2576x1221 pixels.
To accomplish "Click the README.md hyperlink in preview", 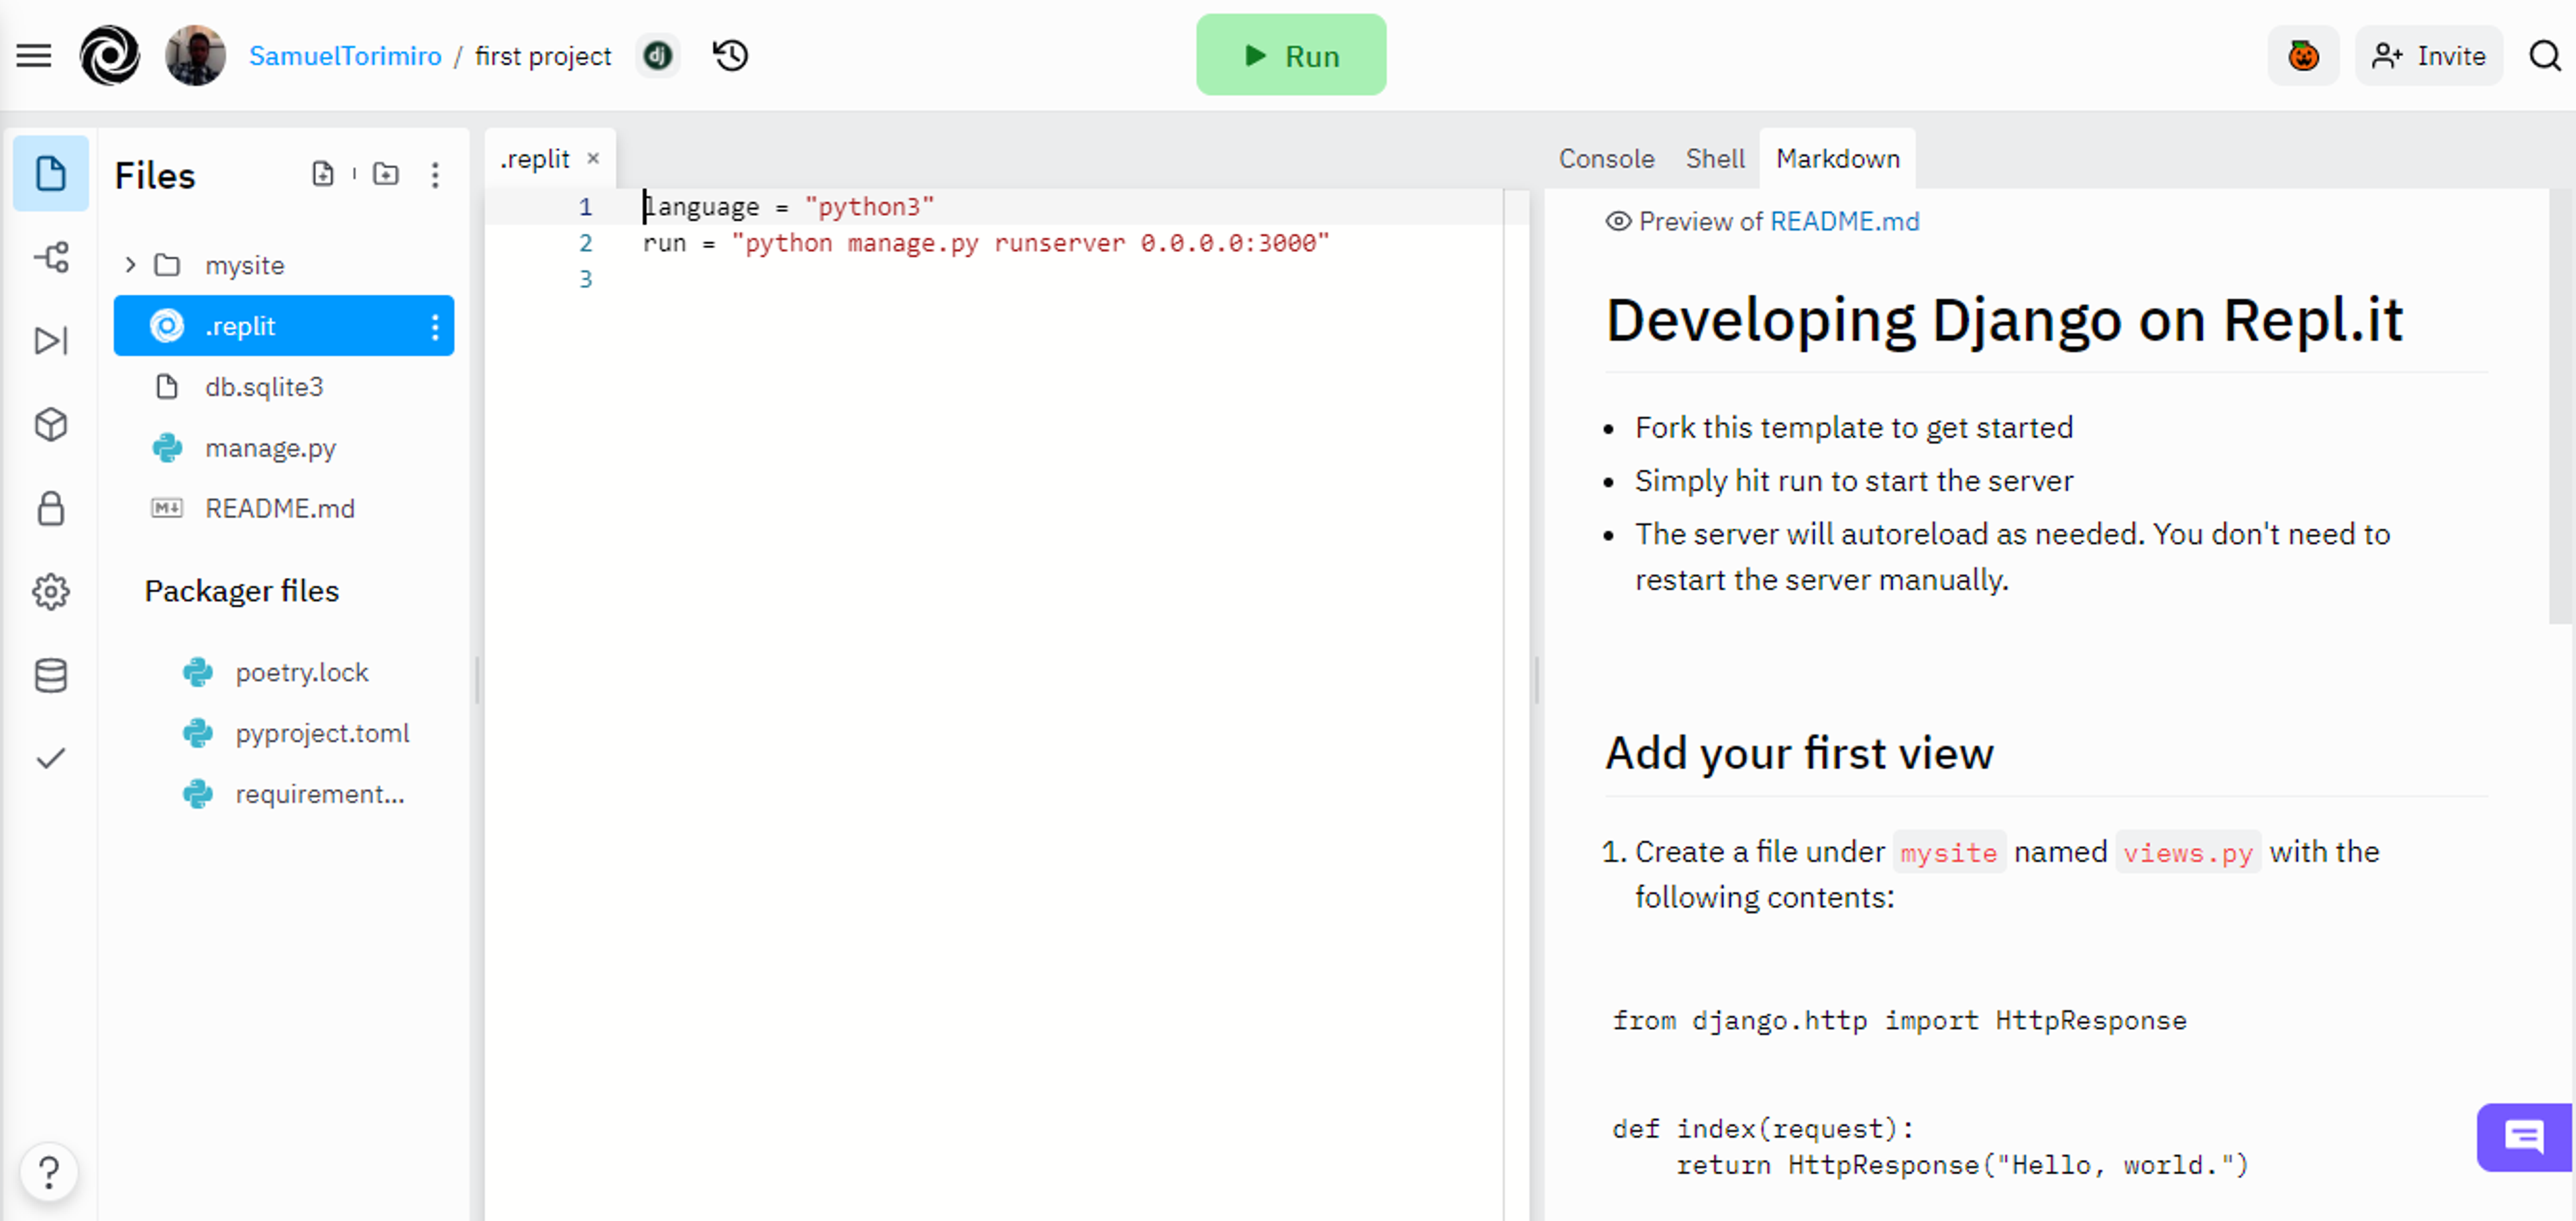I will (1845, 220).
